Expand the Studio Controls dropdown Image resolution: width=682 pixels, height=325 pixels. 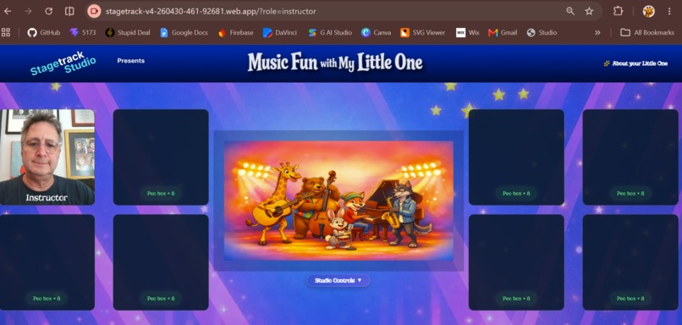(338, 281)
